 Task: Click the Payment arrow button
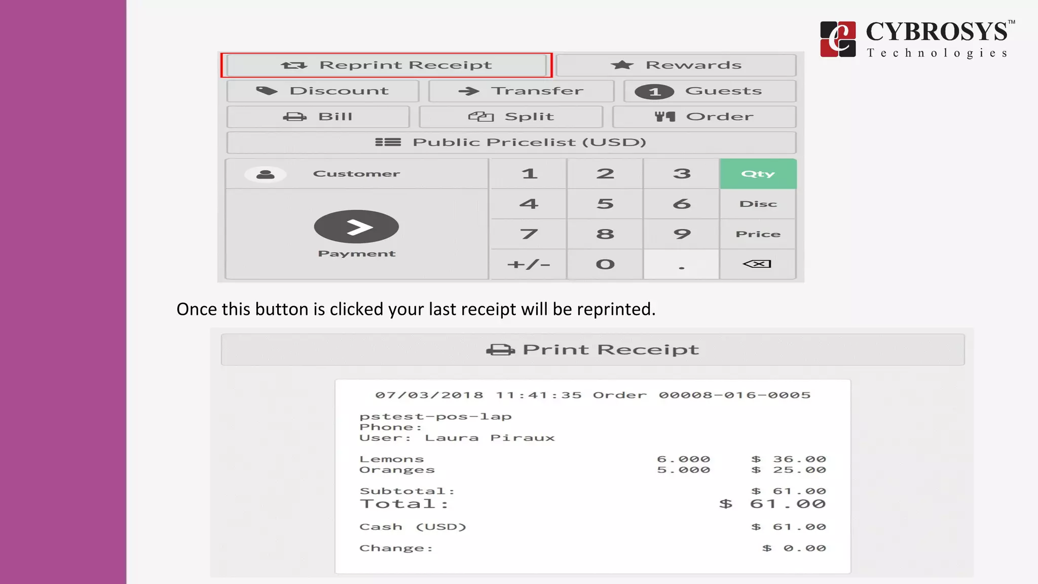pos(356,227)
